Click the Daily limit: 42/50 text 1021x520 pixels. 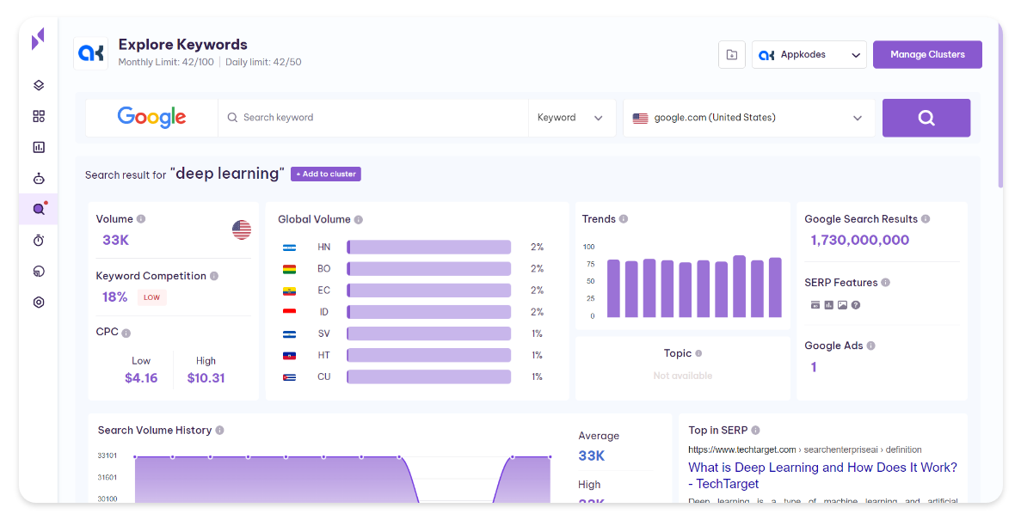point(263,63)
